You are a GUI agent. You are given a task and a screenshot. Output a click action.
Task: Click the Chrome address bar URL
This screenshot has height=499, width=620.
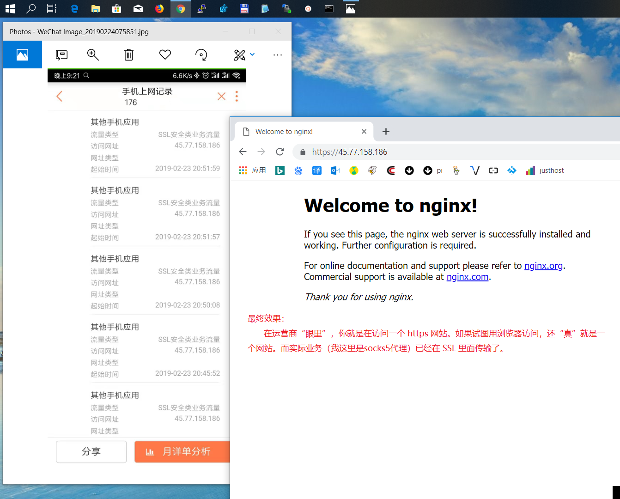(x=350, y=152)
